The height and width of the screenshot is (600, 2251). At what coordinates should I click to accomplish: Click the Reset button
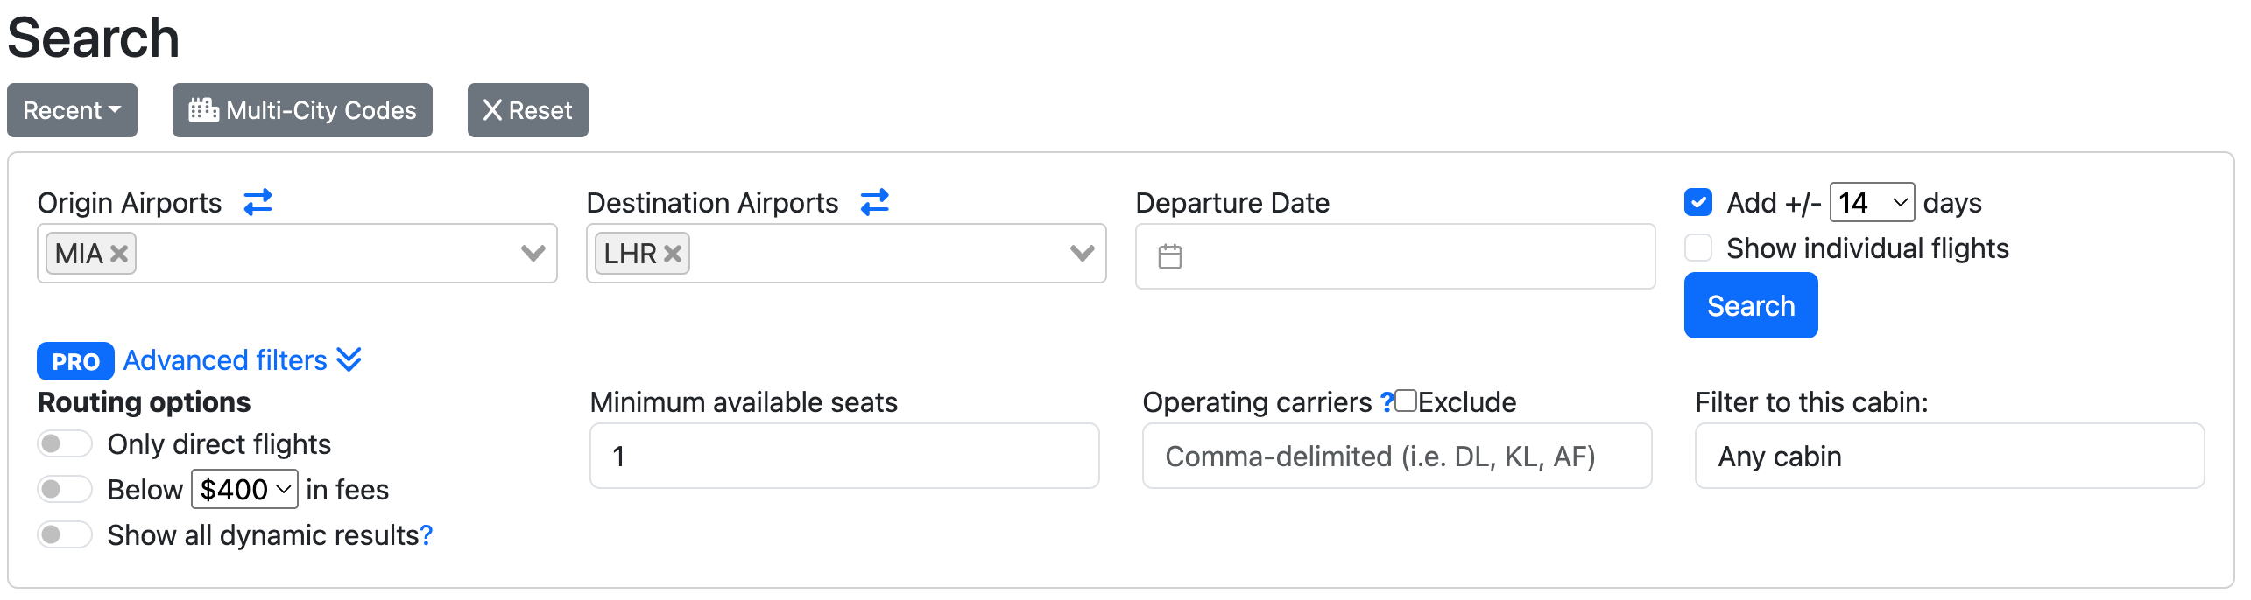pos(527,110)
